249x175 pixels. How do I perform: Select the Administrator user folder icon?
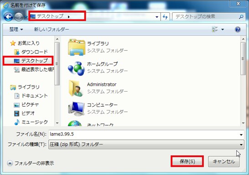(76, 88)
